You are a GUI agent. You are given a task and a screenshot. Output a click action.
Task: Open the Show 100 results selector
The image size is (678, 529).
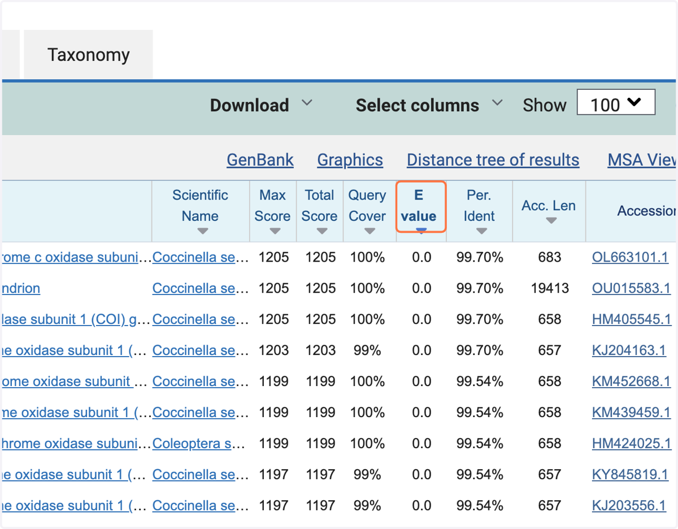click(x=616, y=102)
